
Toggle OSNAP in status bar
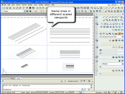point(45,92)
